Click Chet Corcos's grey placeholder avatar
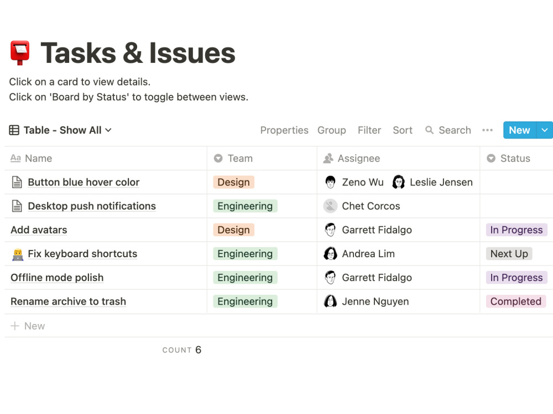 pyautogui.click(x=331, y=206)
